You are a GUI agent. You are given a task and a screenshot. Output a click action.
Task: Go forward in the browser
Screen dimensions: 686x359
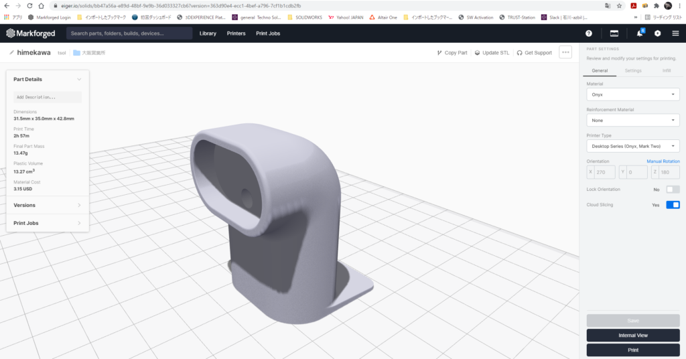[x=18, y=5]
